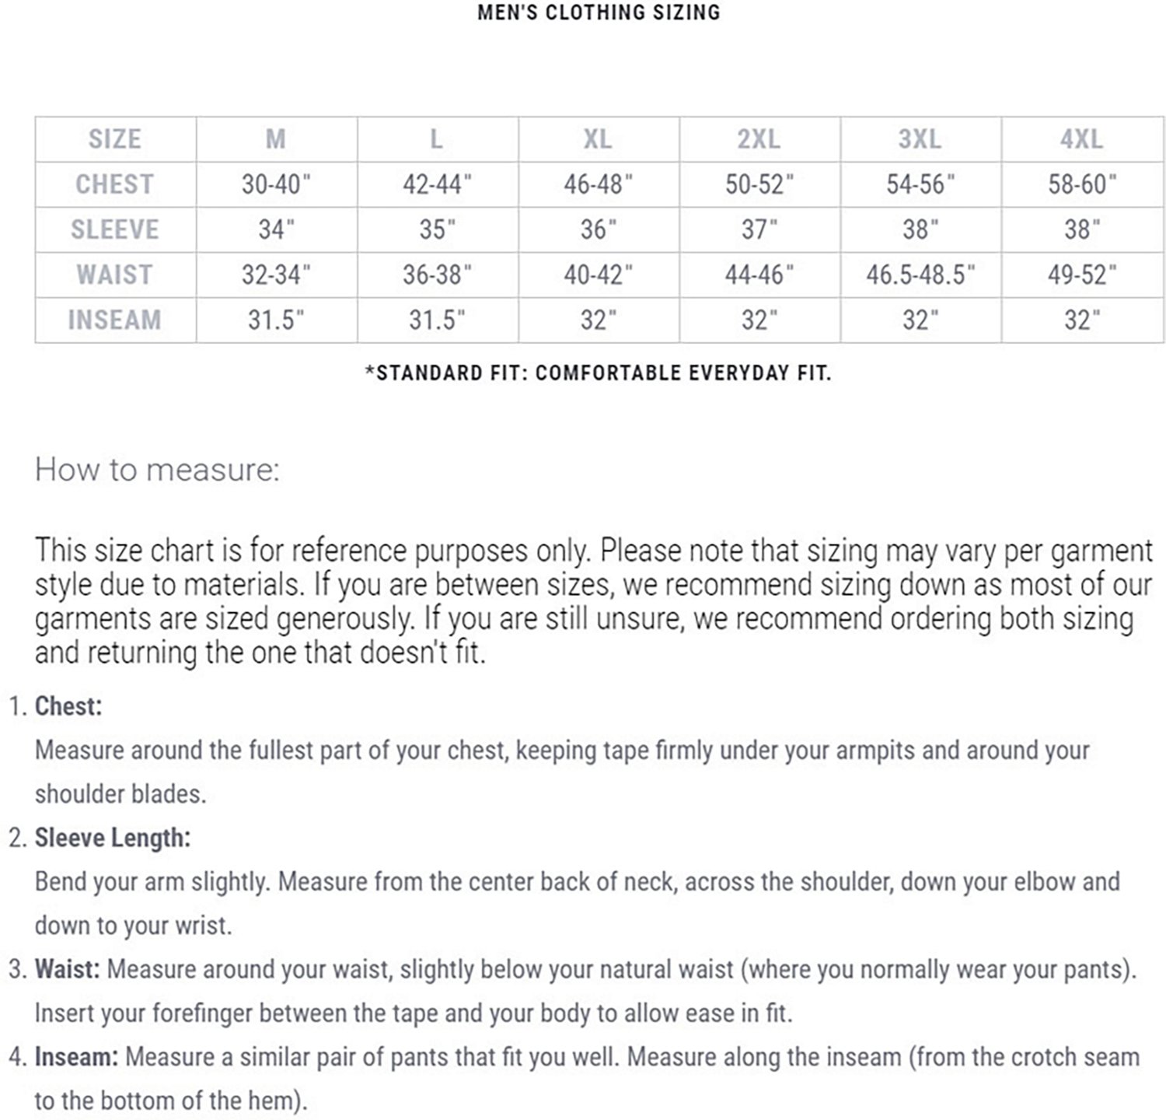The image size is (1166, 1120).
Task: Select the XL size column header
Action: 599,139
